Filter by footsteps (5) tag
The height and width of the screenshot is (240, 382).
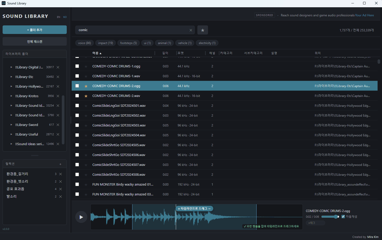129,43
